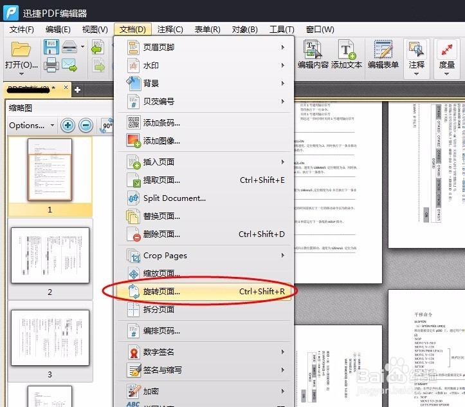Screen dimensions: 465x407
Task: Click the Measure tool (度量) icon
Action: click(446, 50)
